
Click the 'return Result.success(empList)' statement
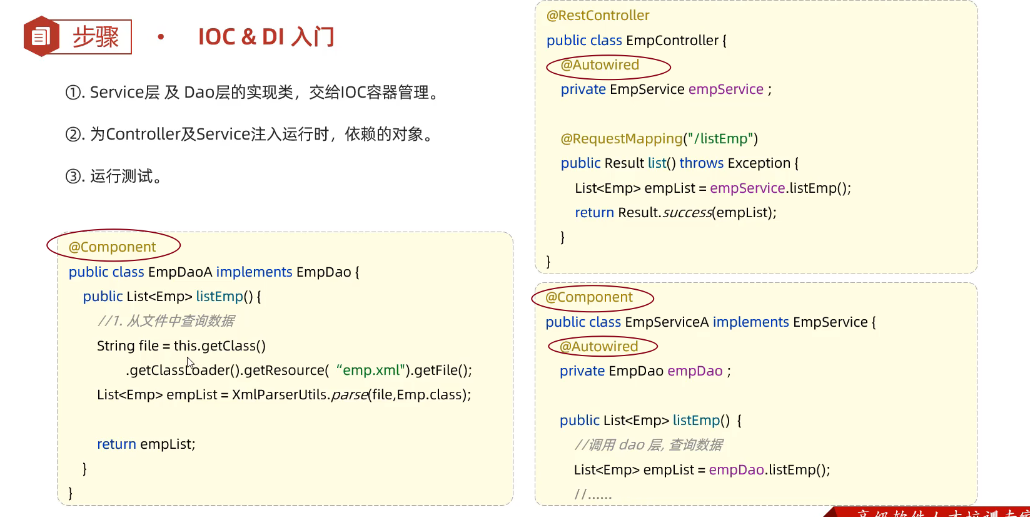point(675,213)
